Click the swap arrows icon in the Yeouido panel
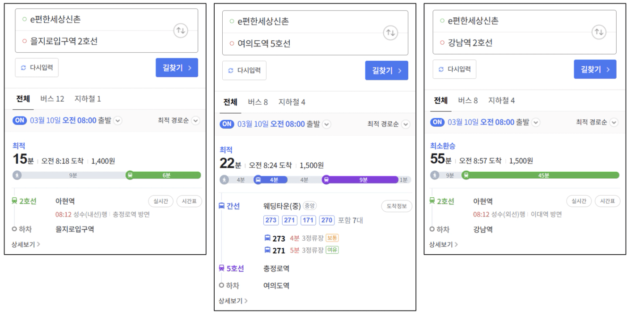This screenshot has height=315, width=631. click(391, 33)
